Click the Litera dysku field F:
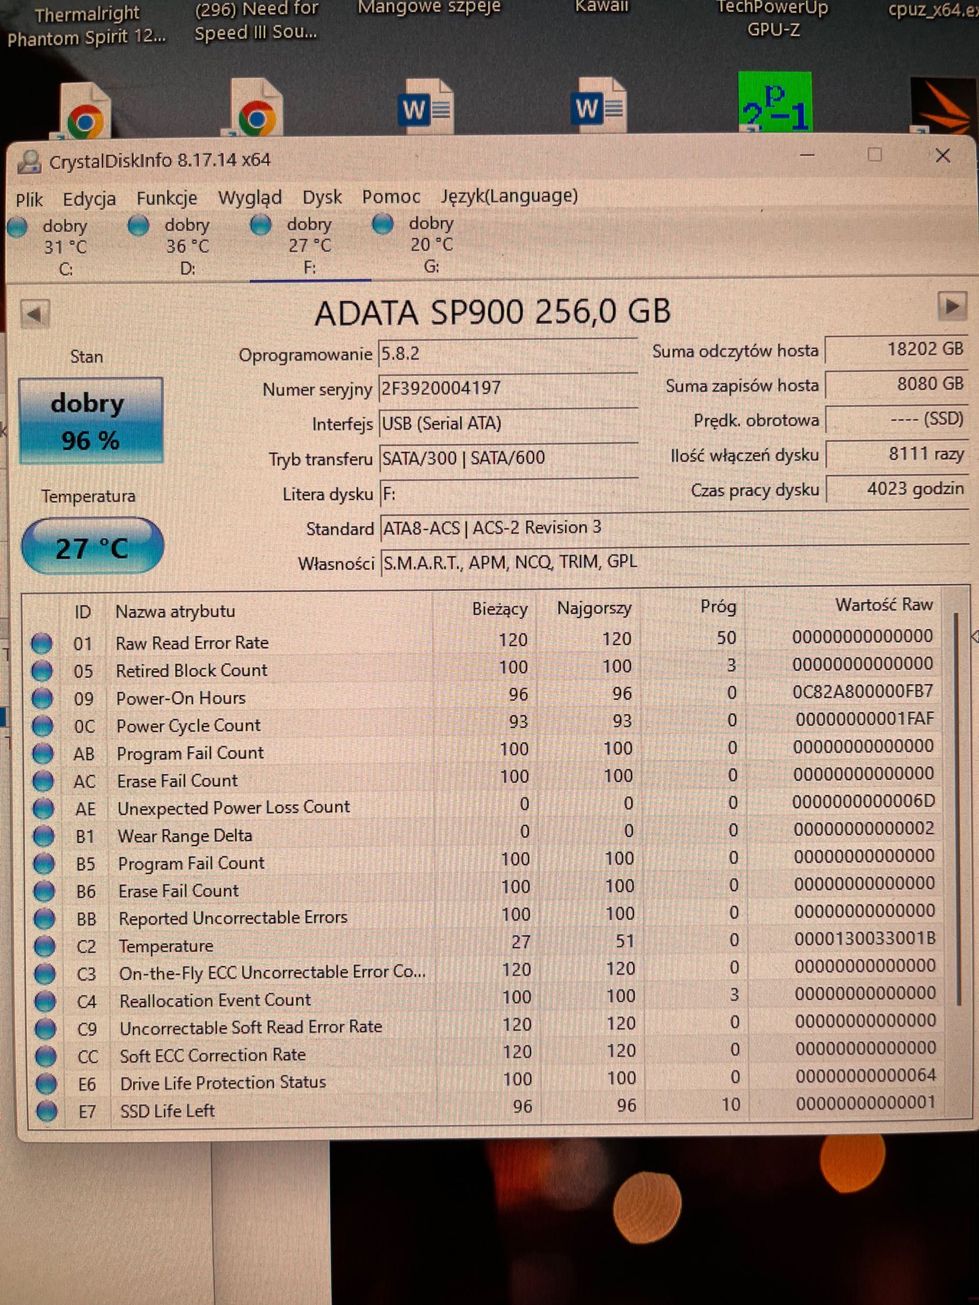The height and width of the screenshot is (1305, 979). click(x=509, y=493)
